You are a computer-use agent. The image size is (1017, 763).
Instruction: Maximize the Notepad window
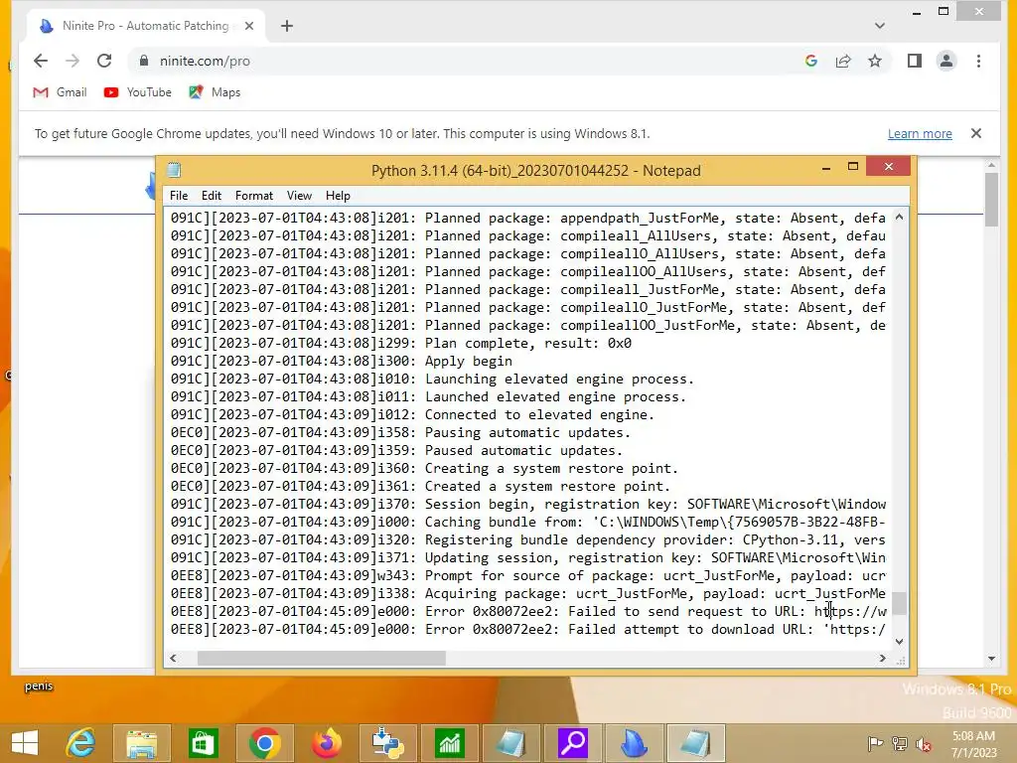point(853,167)
